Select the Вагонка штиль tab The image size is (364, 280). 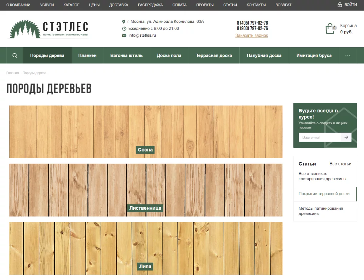tap(126, 55)
